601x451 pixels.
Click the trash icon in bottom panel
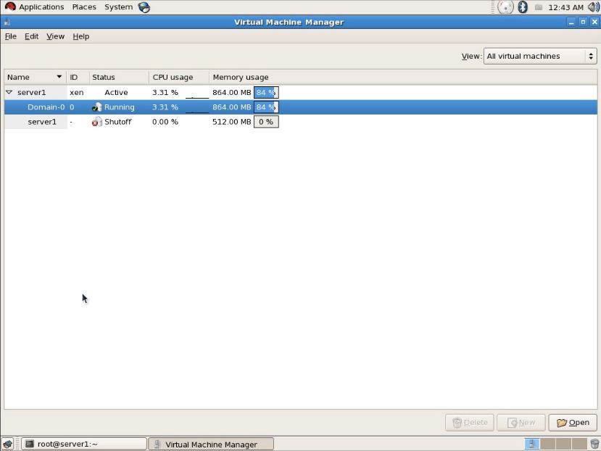[x=594, y=444]
